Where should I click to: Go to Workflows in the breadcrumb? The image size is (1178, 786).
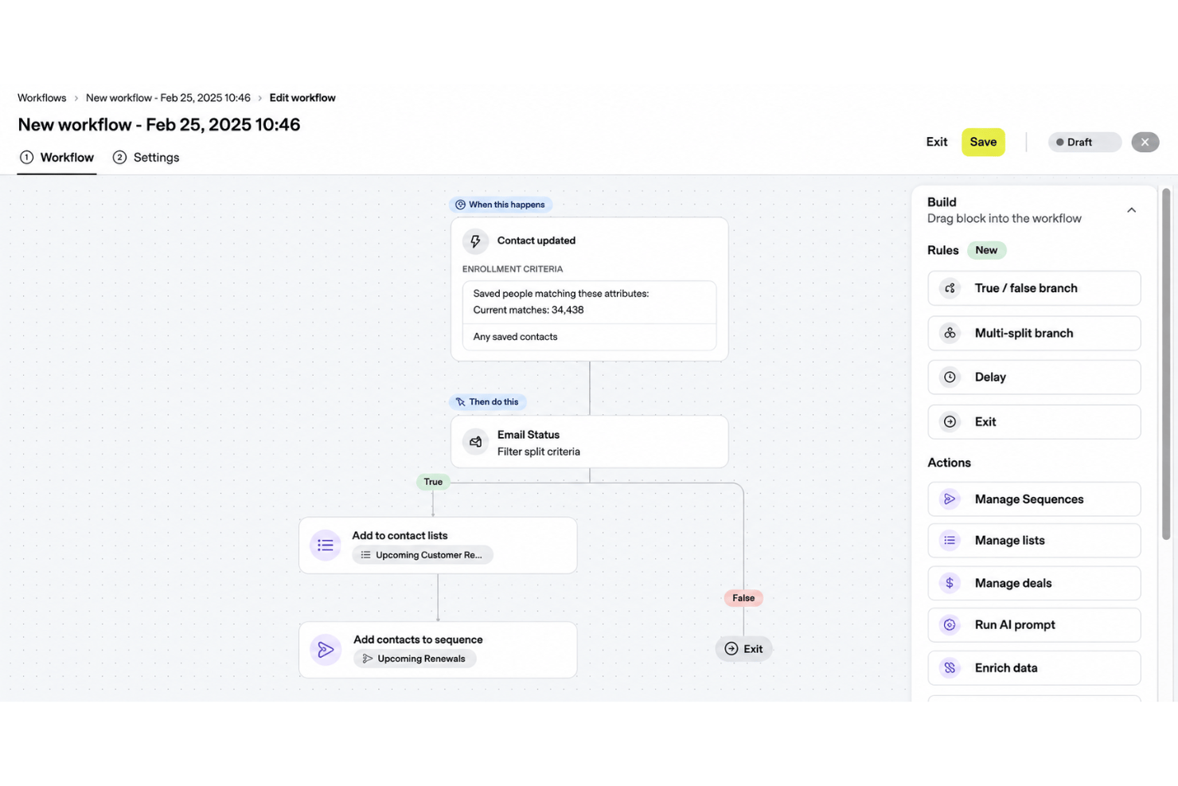42,98
